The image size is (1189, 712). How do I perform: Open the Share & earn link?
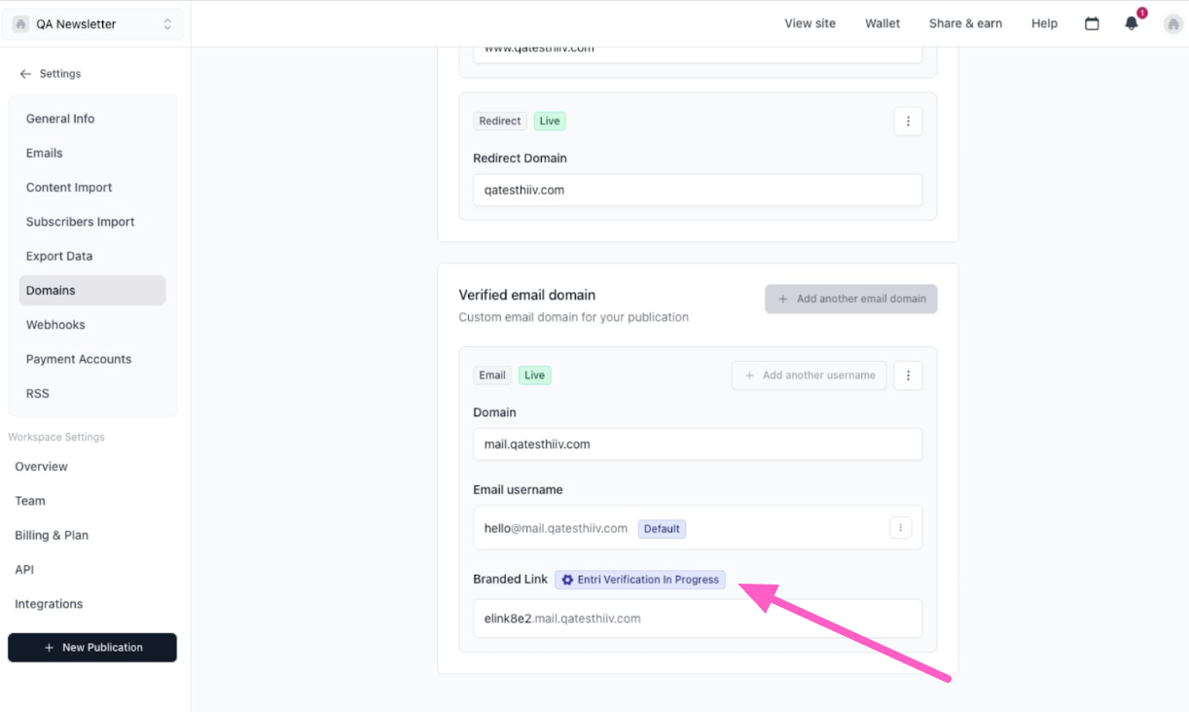coord(965,23)
